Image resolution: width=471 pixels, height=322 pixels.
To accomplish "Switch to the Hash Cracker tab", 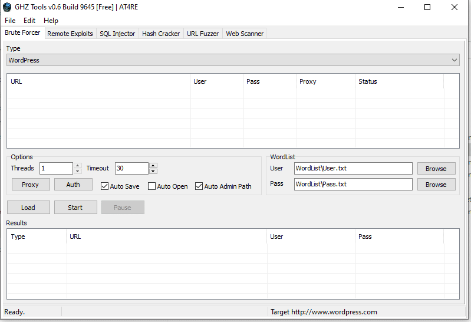I will tap(161, 34).
